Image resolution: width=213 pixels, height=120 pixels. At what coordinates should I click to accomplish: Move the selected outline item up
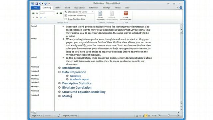[33, 18]
